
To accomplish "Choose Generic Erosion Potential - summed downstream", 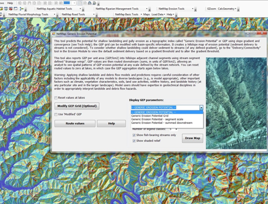I will (162, 123).
